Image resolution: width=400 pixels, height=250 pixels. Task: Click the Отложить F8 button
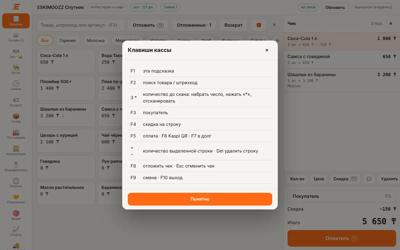148,25
